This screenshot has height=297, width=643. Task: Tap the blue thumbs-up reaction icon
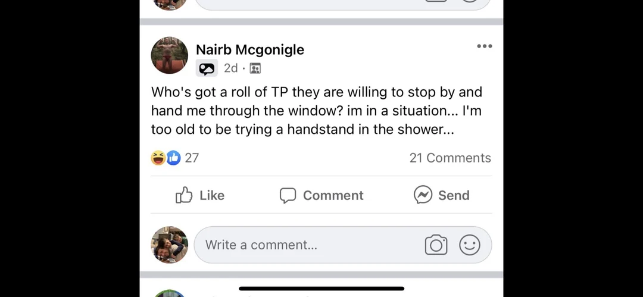pos(173,158)
